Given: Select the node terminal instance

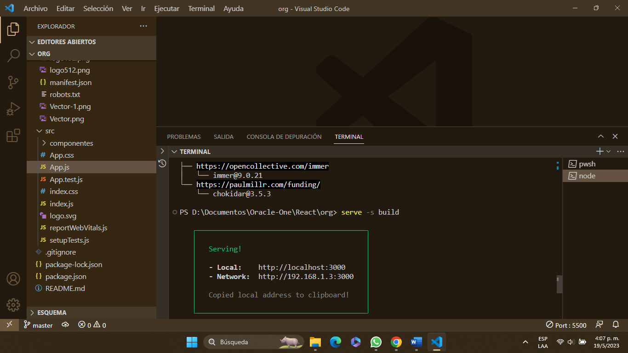Looking at the screenshot, I should 595,176.
